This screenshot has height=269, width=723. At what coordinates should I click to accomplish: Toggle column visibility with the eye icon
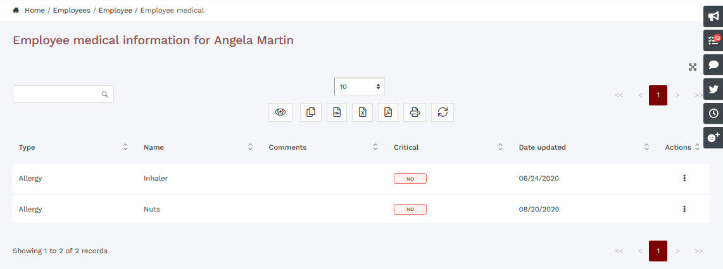click(280, 112)
